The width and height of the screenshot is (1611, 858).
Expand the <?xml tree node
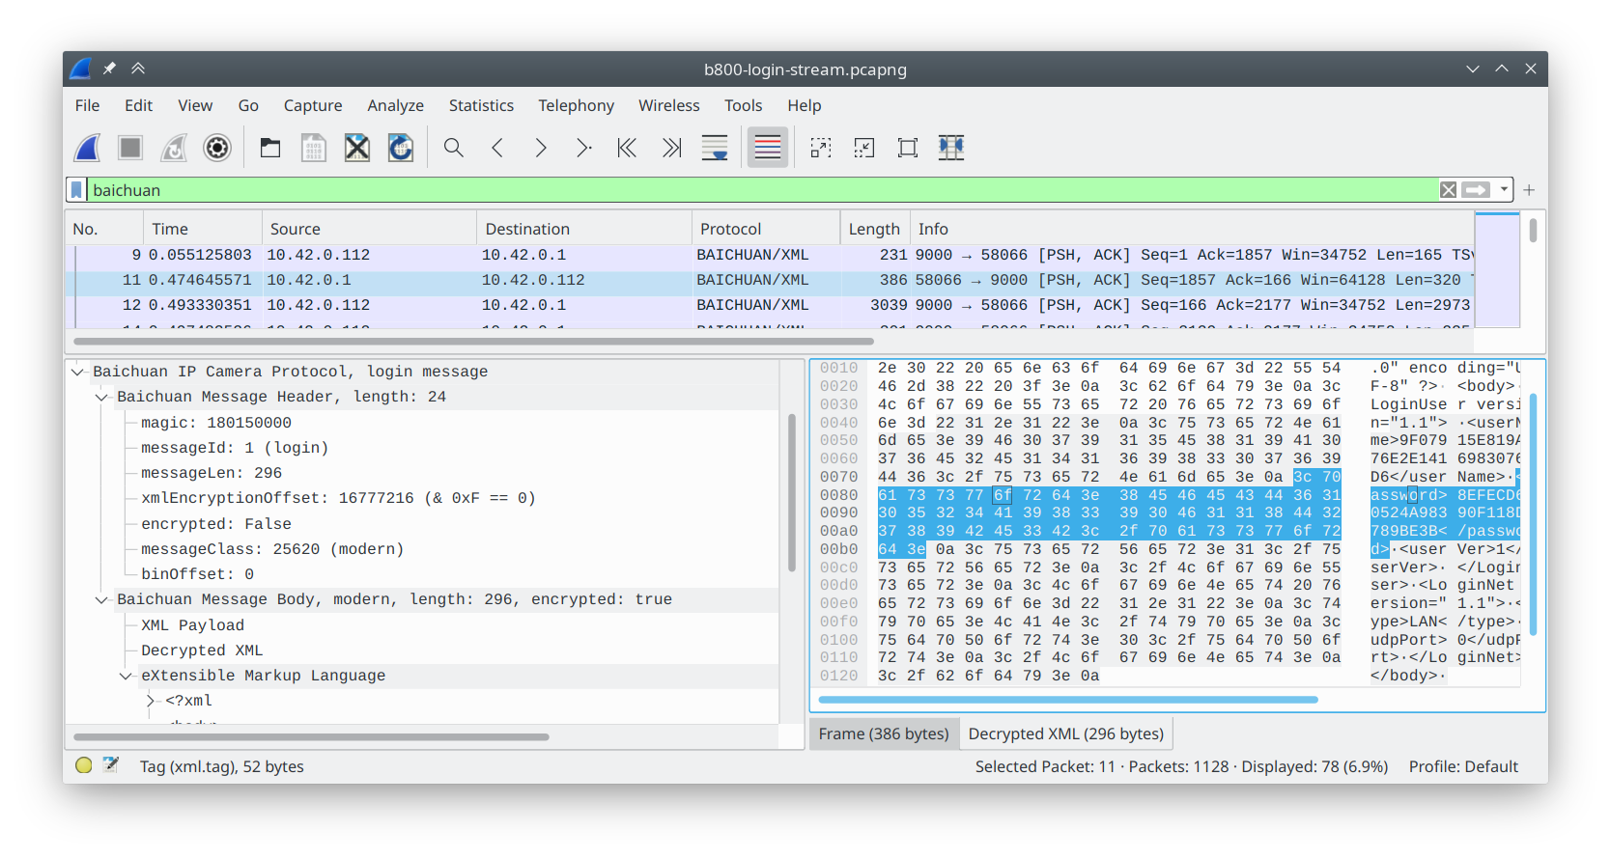[x=150, y=701]
